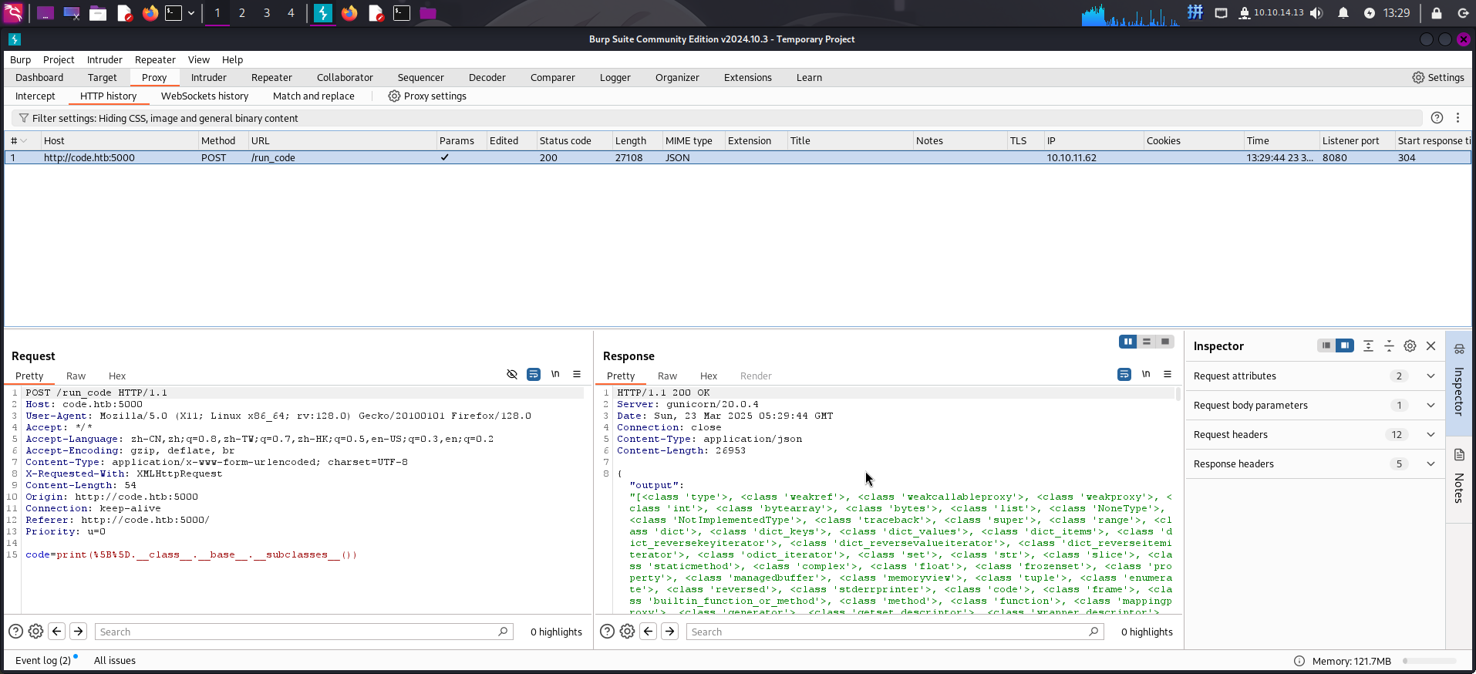Open filter settings bar

717,118
